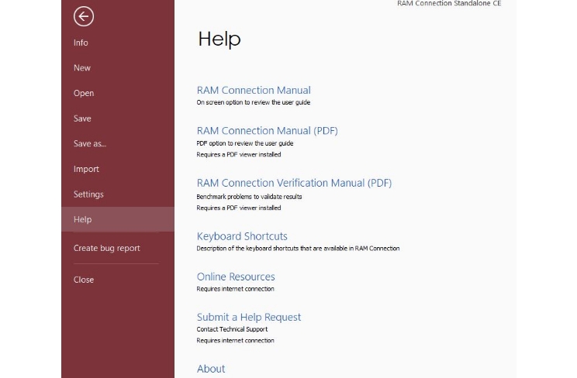Click the back arrow circle icon
Screen dimensions: 577x378
(84, 16)
